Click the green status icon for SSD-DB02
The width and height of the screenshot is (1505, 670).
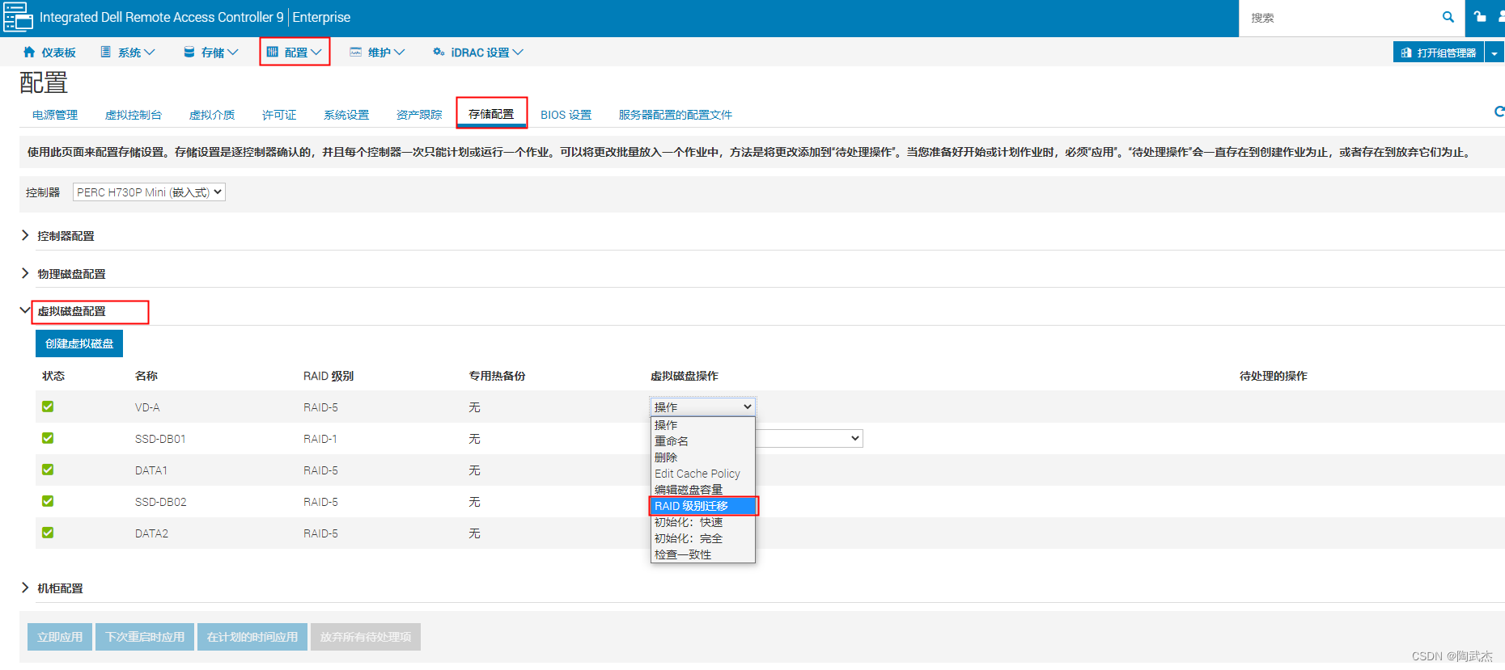pos(48,501)
